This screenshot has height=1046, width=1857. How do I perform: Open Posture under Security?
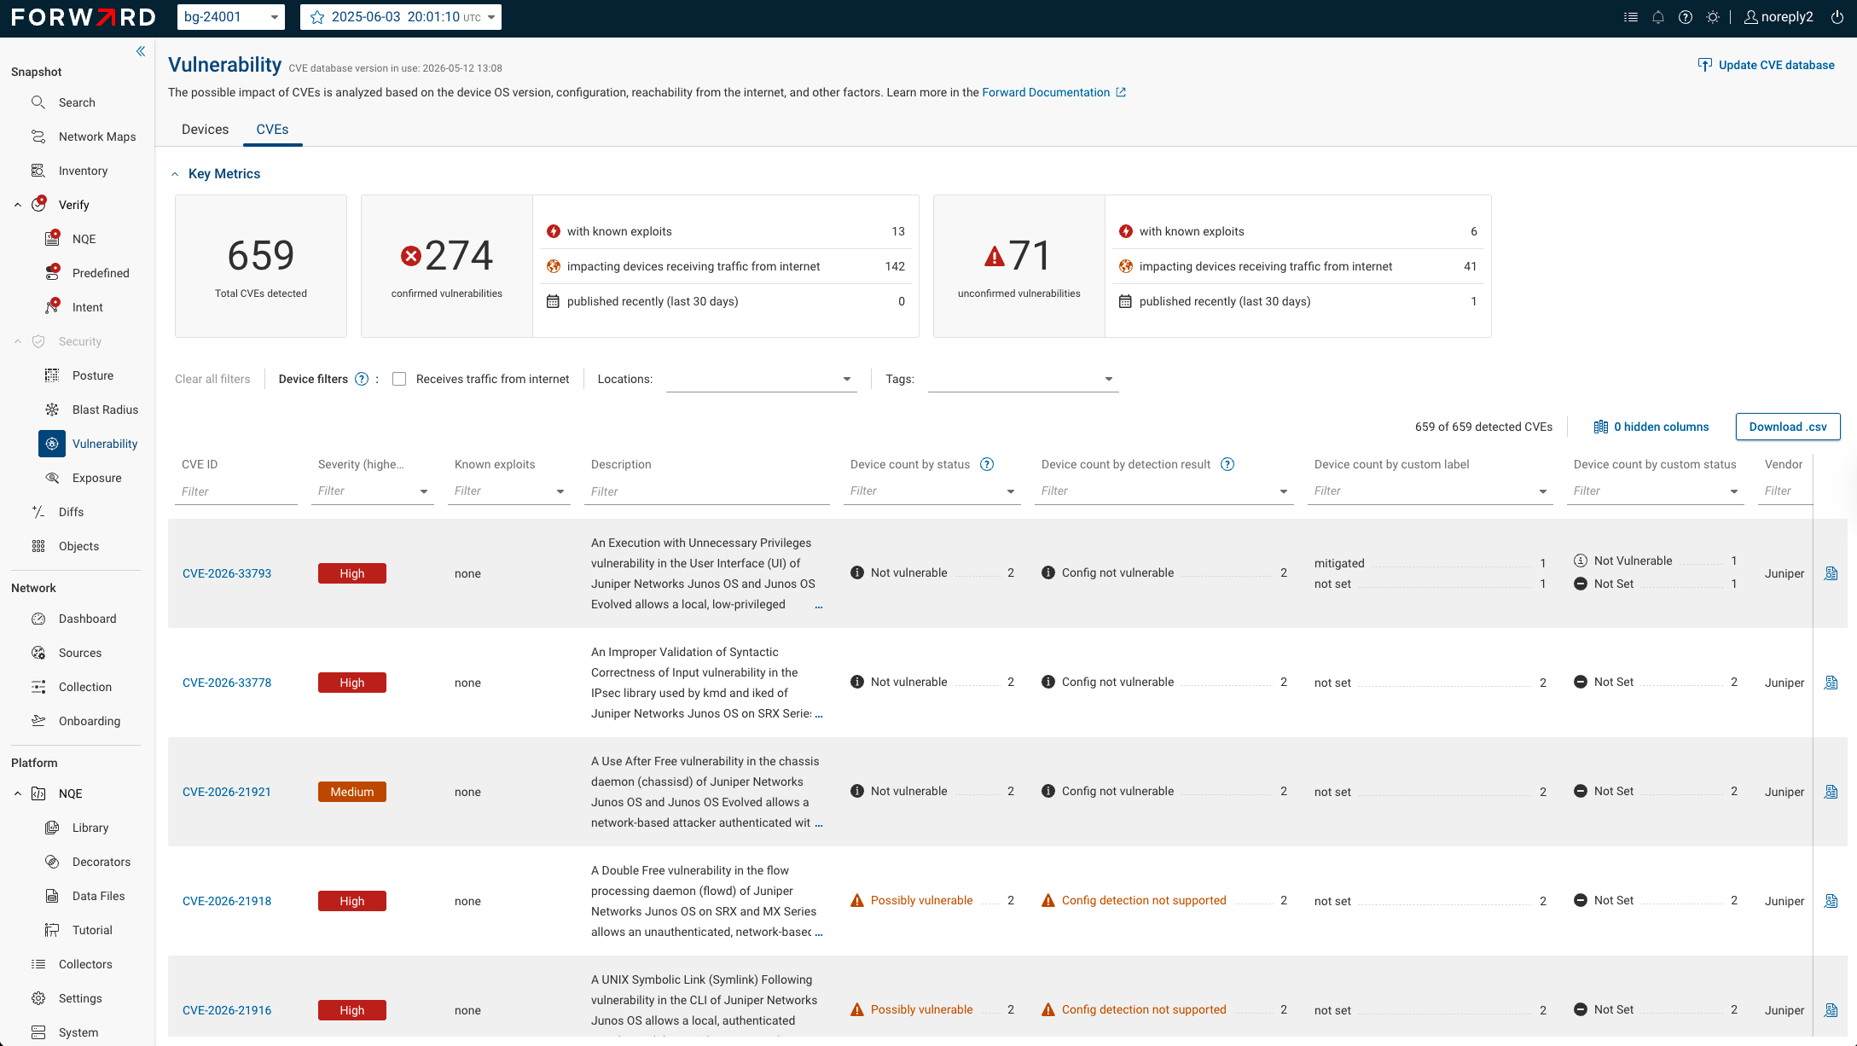[92, 375]
